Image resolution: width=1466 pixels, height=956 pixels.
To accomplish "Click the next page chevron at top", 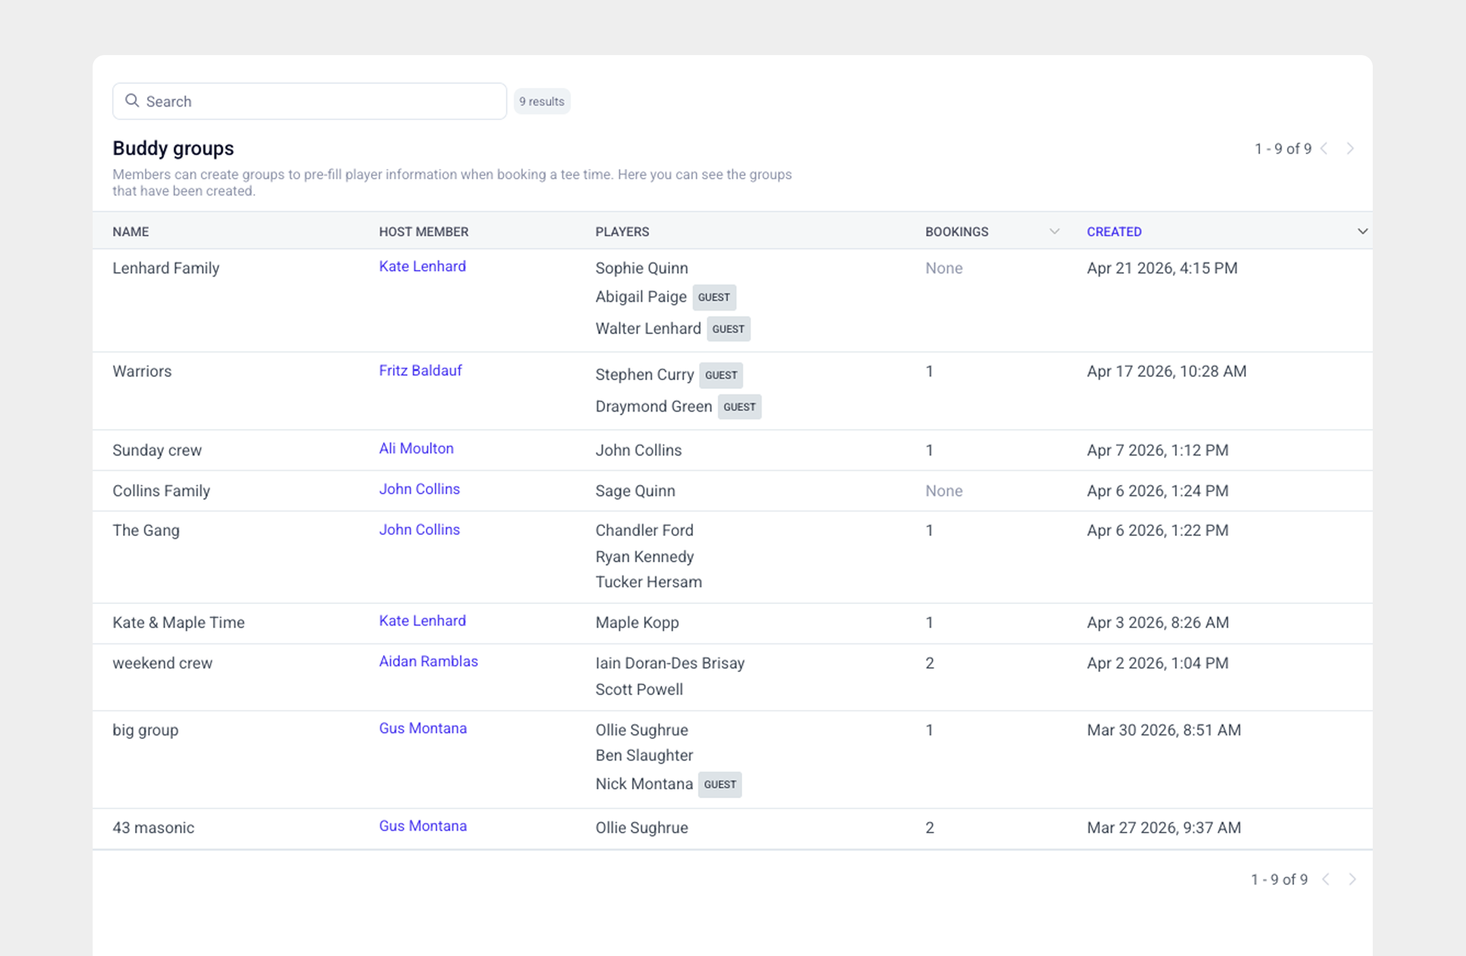I will coord(1352,148).
